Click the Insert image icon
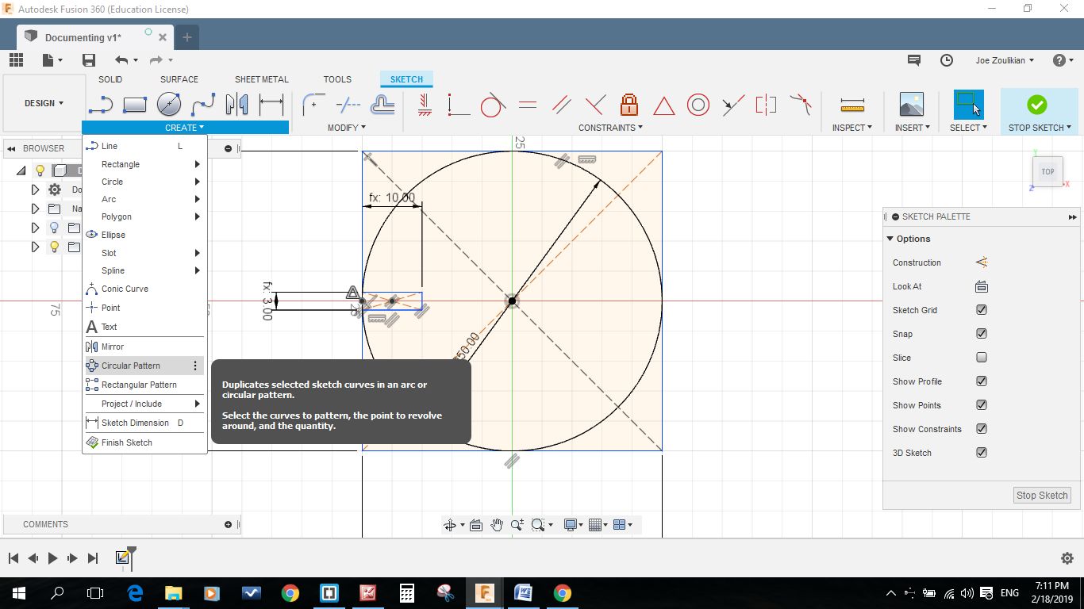1084x609 pixels. click(x=911, y=104)
